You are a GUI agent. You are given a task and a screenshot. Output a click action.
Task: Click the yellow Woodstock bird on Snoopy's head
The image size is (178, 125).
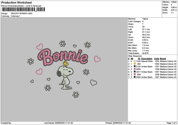66,64
